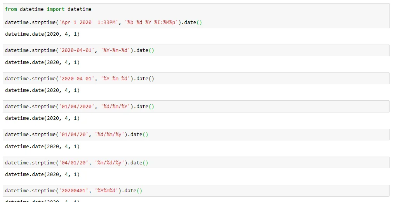Click the 'from datetime import datetime' line
Viewport: 393px width, 202px height.
coord(48,9)
